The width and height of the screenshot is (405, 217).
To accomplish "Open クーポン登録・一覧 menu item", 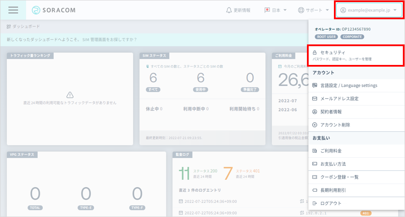I will pos(339,177).
